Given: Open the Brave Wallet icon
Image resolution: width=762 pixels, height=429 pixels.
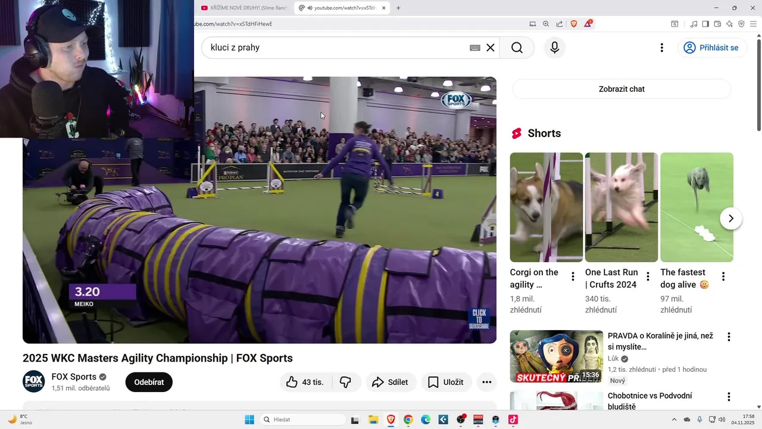Looking at the screenshot, I should [x=717, y=24].
